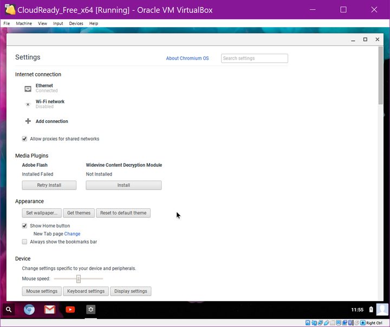Enable Always show the bookmarks bar

click(x=24, y=241)
